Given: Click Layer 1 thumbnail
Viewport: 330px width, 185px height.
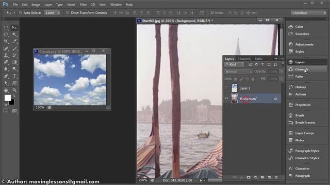Looking at the screenshot, I should pos(234,88).
